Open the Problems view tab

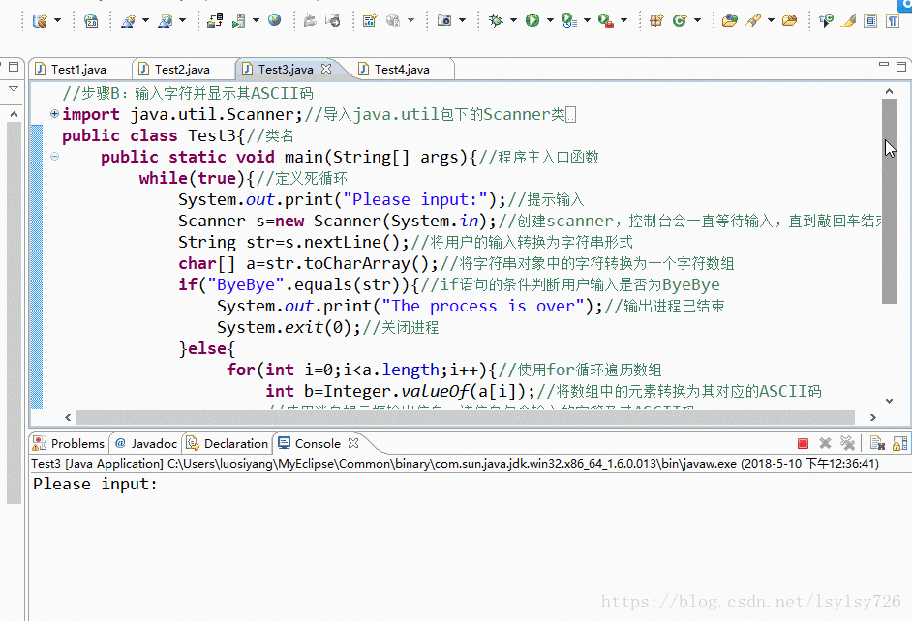tap(69, 443)
